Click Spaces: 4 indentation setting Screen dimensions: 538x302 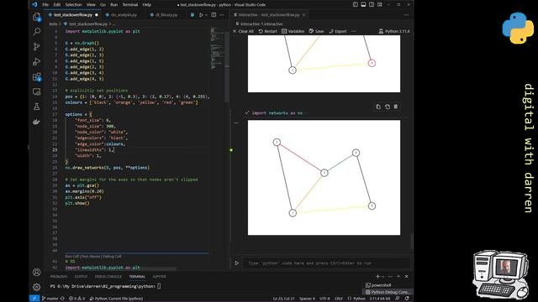click(x=307, y=299)
